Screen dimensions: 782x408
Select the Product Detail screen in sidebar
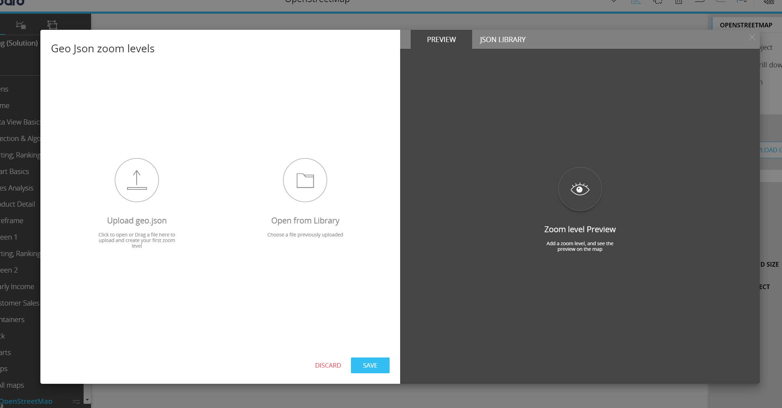tap(18, 204)
